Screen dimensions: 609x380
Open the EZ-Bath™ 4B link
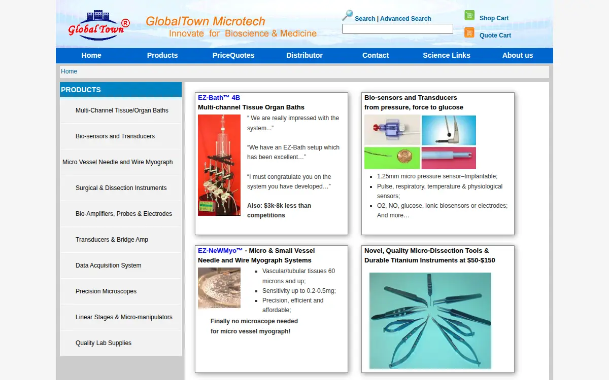tap(219, 98)
